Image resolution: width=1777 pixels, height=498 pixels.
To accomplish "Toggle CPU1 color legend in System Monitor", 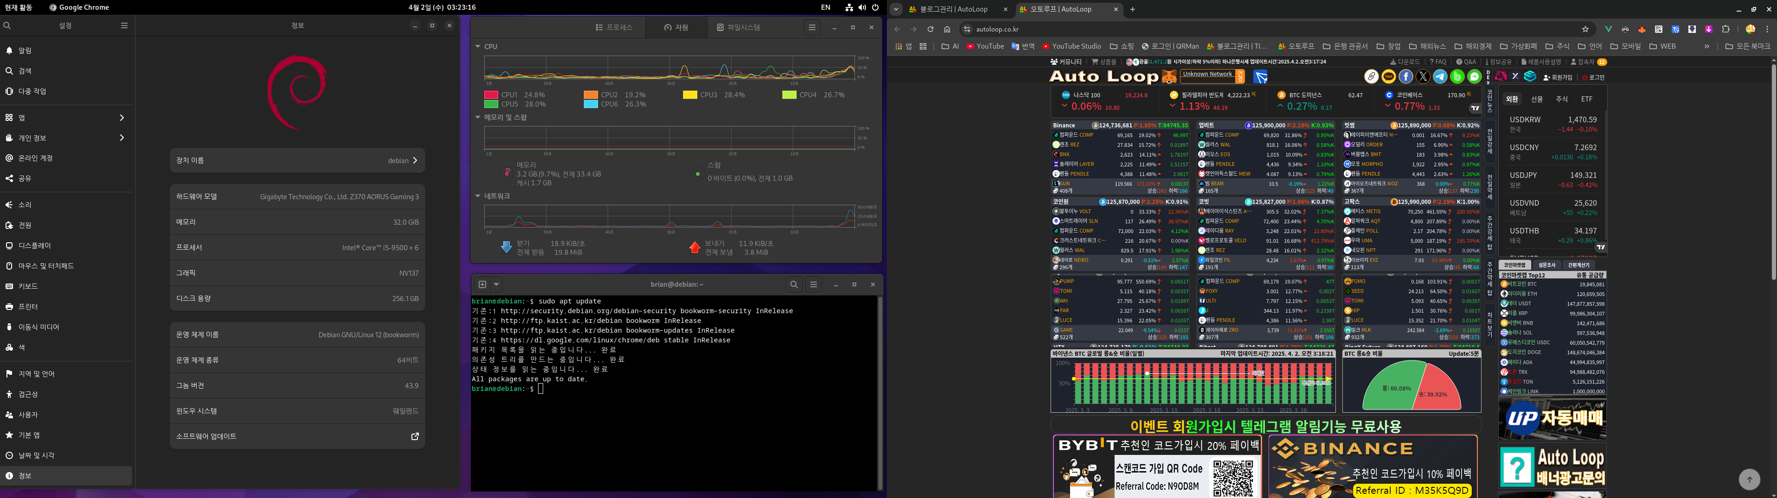I will (x=491, y=95).
